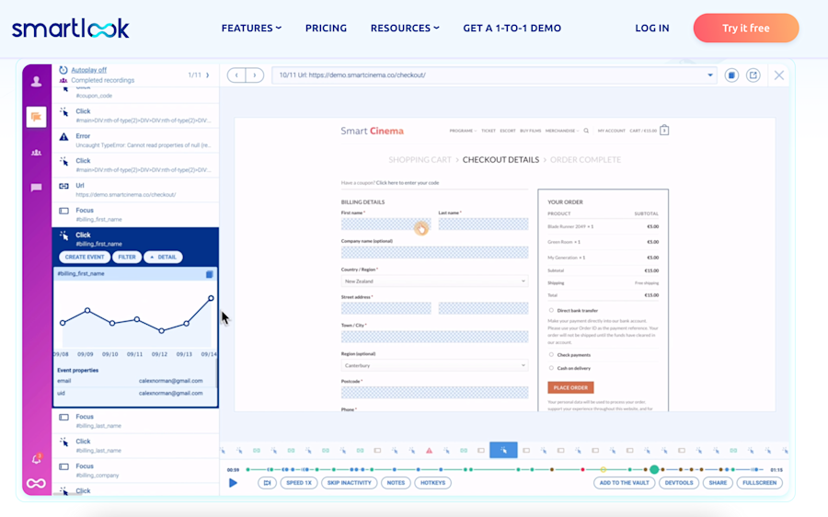This screenshot has height=517, width=828.
Task: Click the yellow ring marker on timeline
Action: pyautogui.click(x=603, y=469)
